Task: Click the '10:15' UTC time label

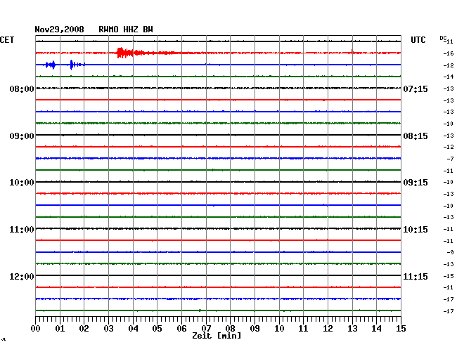Action: tap(416, 230)
